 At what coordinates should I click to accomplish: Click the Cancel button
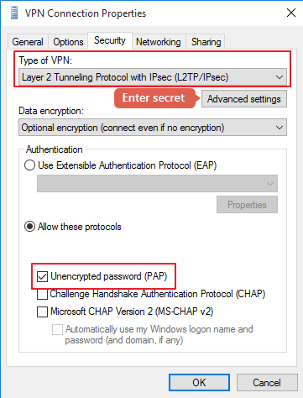point(267,382)
